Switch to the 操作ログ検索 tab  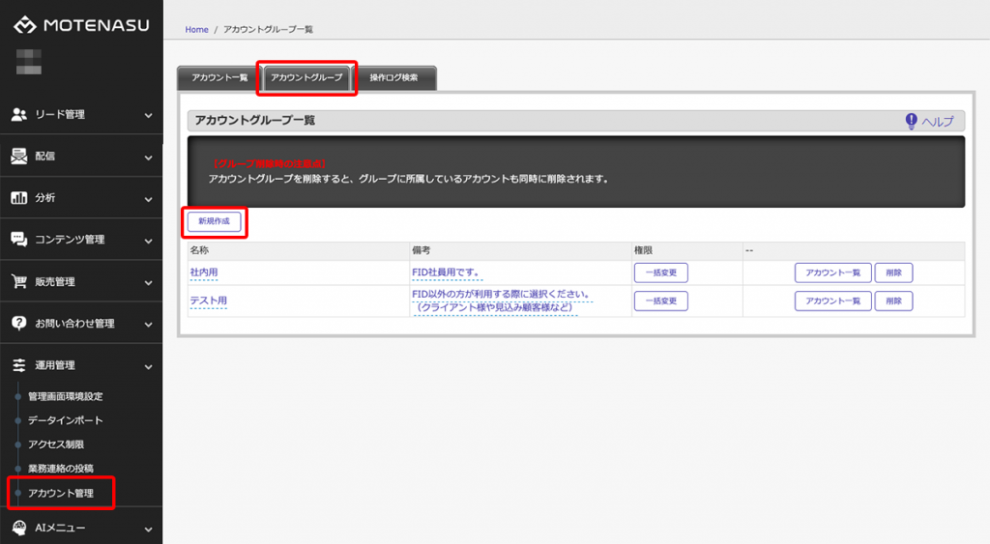point(393,78)
